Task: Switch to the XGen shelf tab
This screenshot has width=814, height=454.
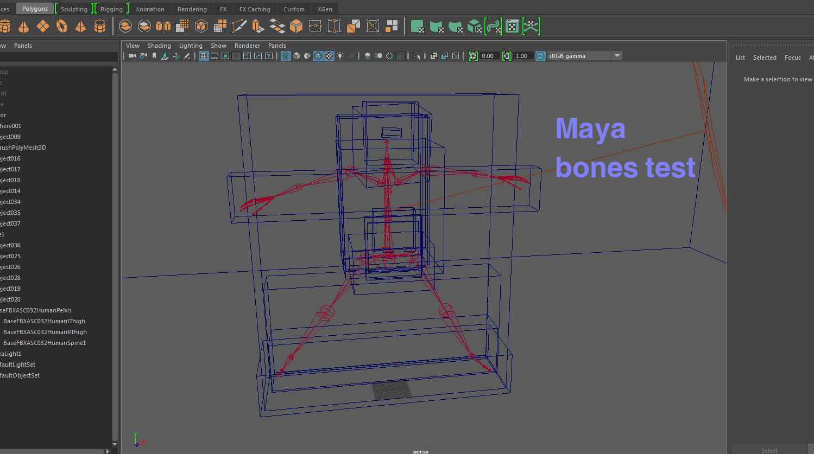Action: 325,9
